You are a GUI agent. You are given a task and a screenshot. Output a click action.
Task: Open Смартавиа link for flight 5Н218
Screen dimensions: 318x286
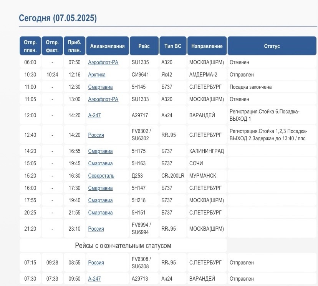100,200
